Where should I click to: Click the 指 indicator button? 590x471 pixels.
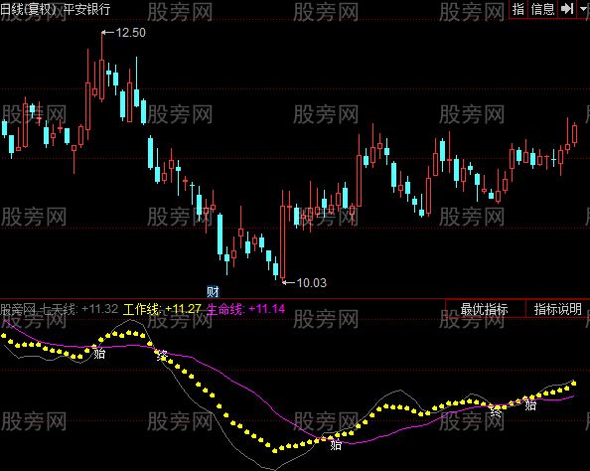point(518,9)
